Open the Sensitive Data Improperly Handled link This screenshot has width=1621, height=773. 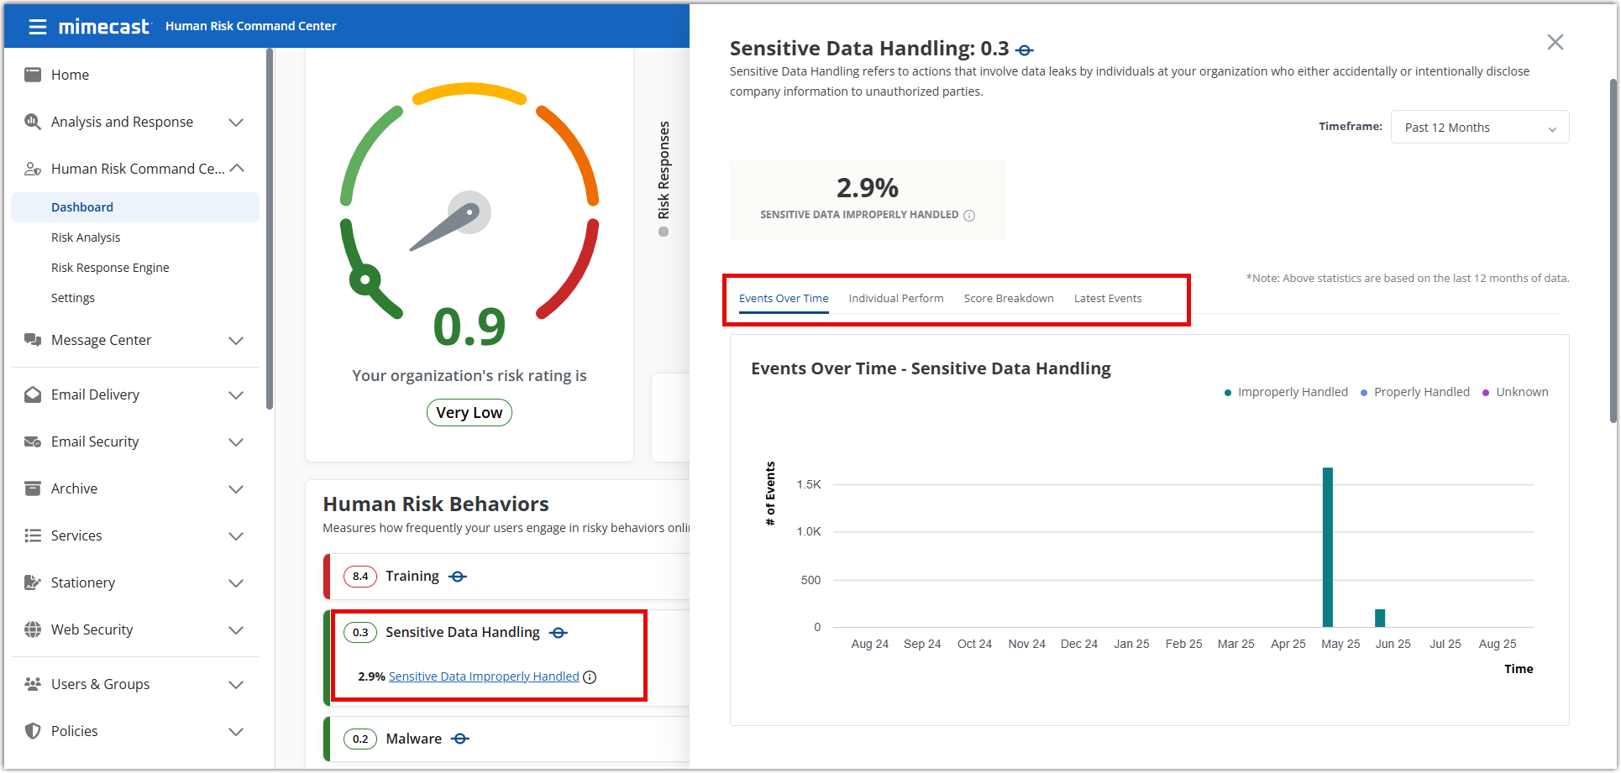484,677
